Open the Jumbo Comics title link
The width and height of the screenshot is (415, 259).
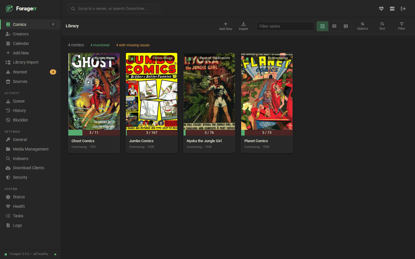141,141
